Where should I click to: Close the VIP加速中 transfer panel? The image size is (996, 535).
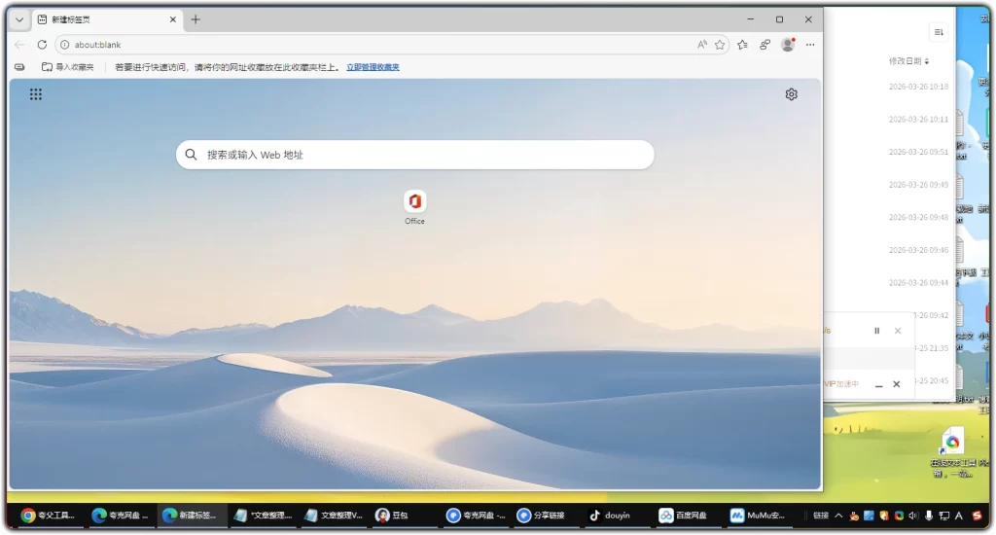tap(896, 384)
